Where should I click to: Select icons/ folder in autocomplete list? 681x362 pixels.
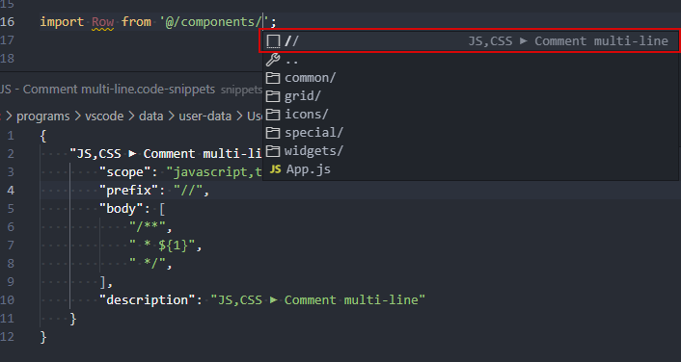[470, 114]
